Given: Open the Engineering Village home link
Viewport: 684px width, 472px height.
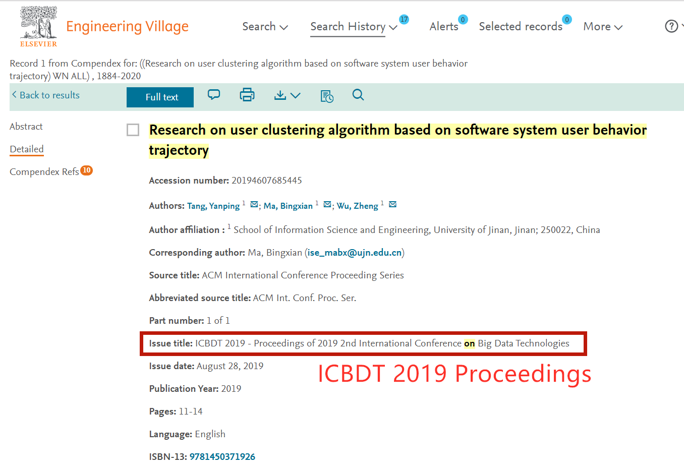Looking at the screenshot, I should point(127,26).
